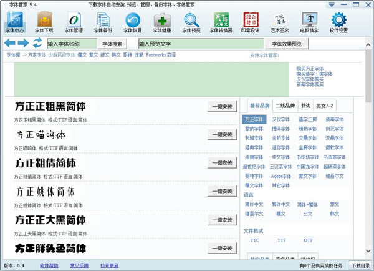The height and width of the screenshot is (271, 374).
Task: Click the 字体效果预览 button
Action: click(x=287, y=44)
